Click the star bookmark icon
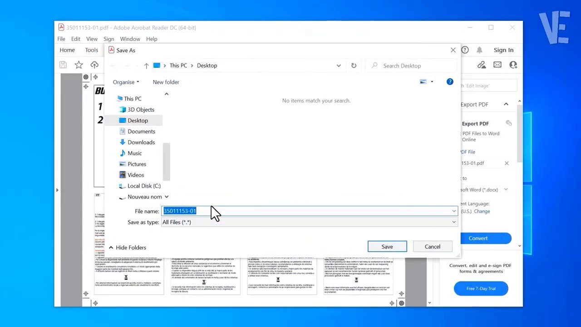This screenshot has width=581, height=327. pyautogui.click(x=79, y=65)
